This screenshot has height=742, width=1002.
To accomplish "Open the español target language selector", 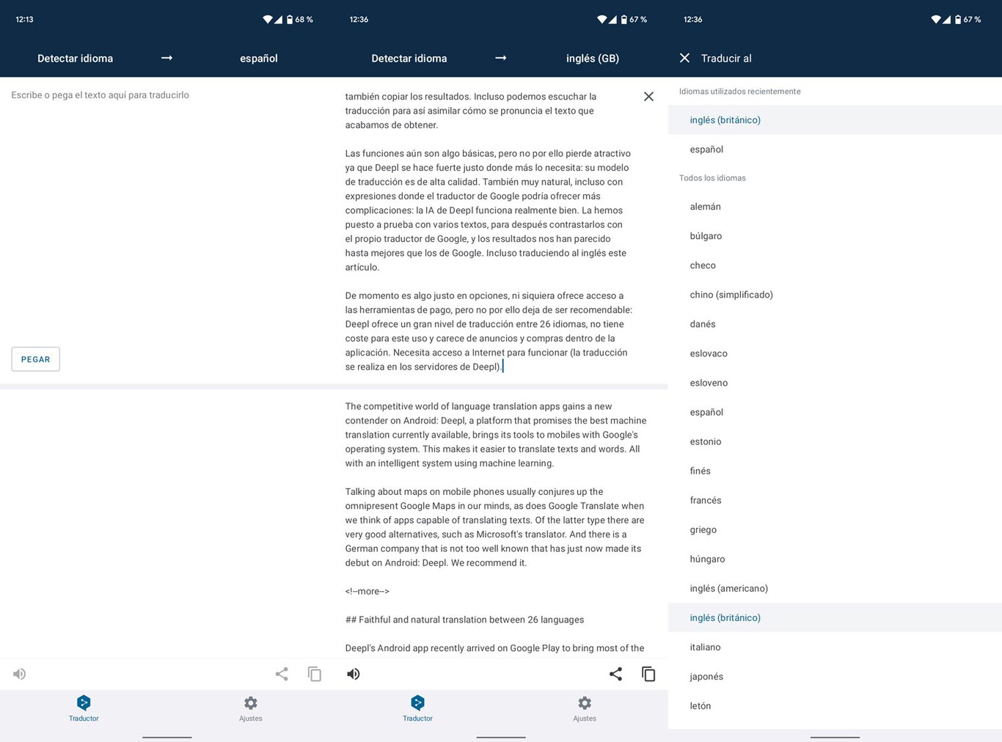I will [x=258, y=58].
